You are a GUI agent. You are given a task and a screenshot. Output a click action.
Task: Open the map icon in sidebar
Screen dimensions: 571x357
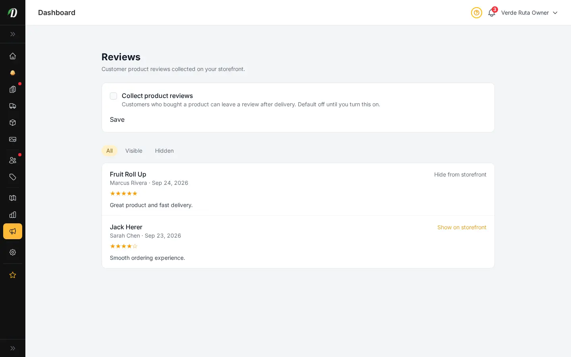click(x=13, y=198)
